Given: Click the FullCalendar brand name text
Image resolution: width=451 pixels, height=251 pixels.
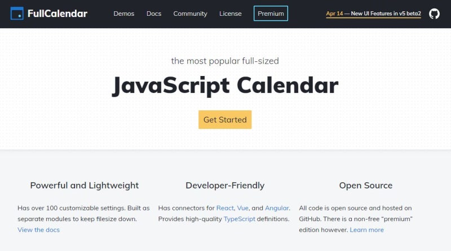Looking at the screenshot, I should point(57,14).
